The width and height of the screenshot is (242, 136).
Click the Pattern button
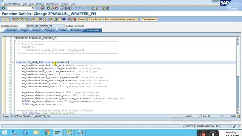coord(82,19)
